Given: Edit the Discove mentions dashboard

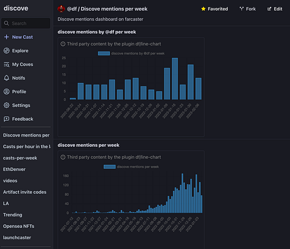Looking at the screenshot, I should pos(275,9).
